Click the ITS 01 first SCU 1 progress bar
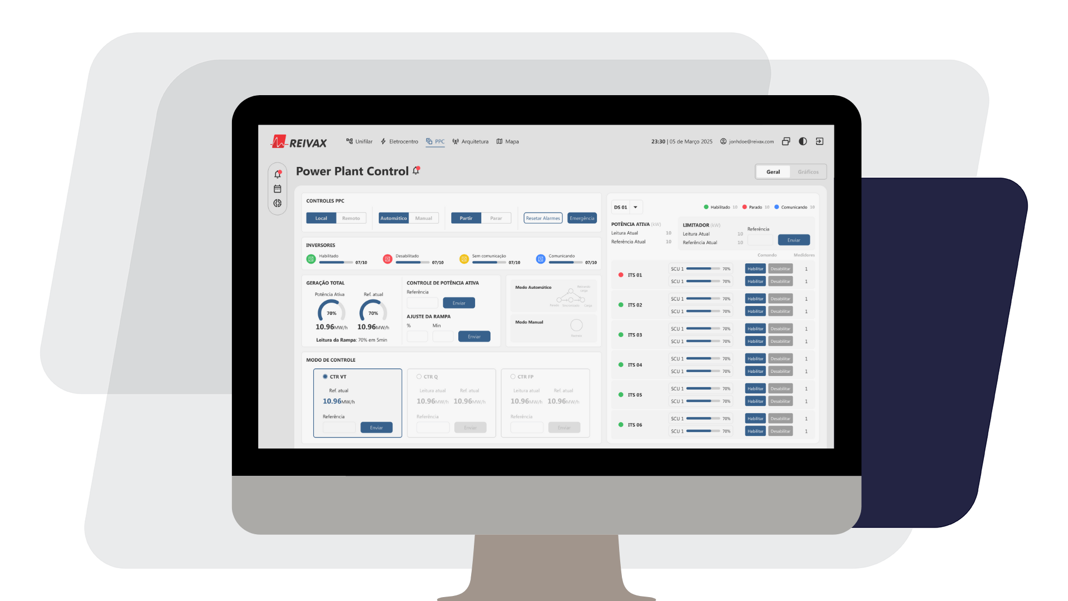 pyautogui.click(x=703, y=269)
